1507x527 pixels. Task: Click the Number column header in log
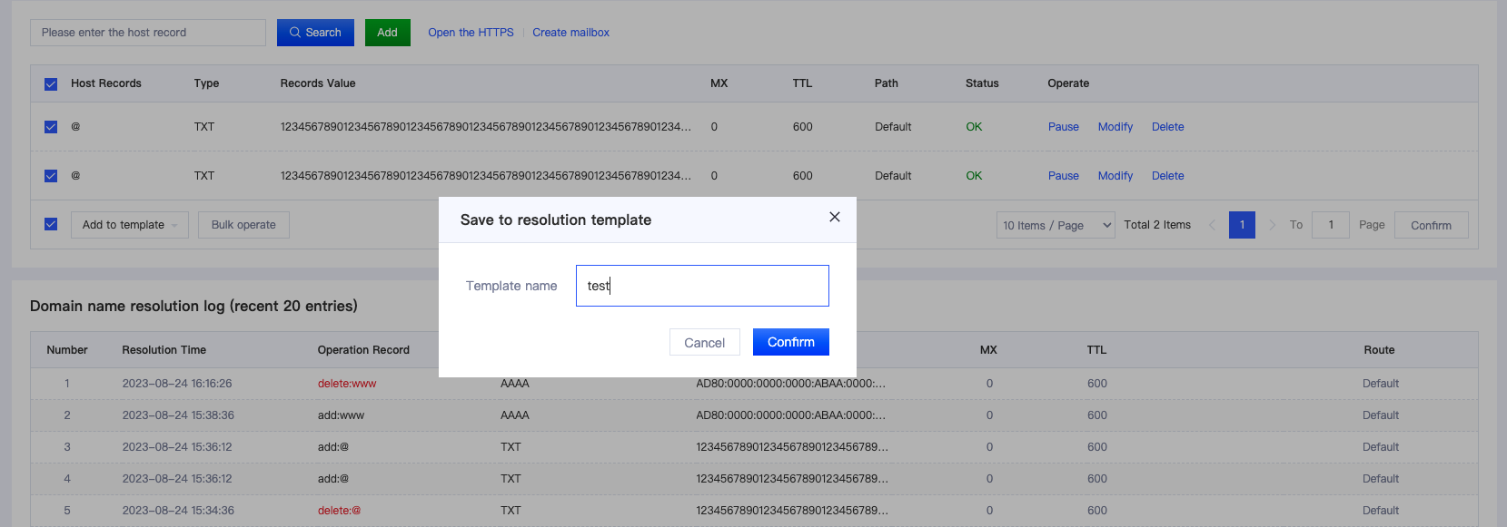point(67,350)
